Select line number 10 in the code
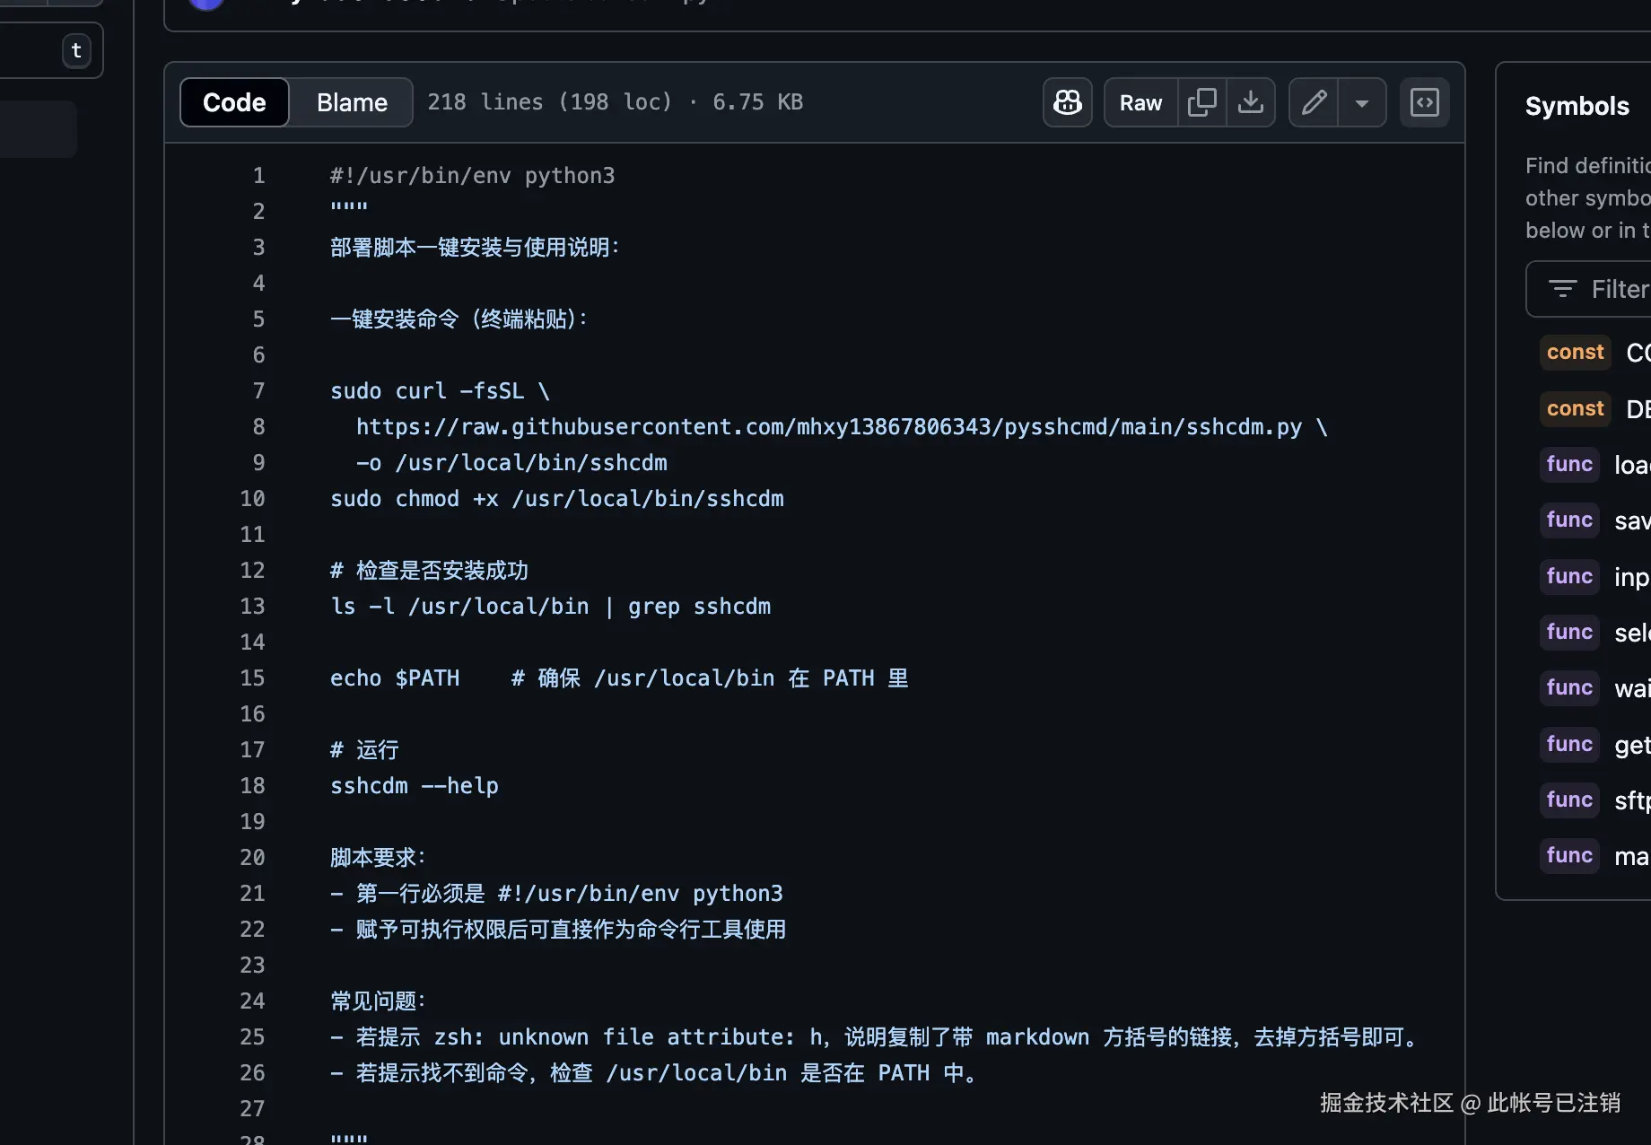This screenshot has height=1145, width=1651. pyautogui.click(x=252, y=498)
